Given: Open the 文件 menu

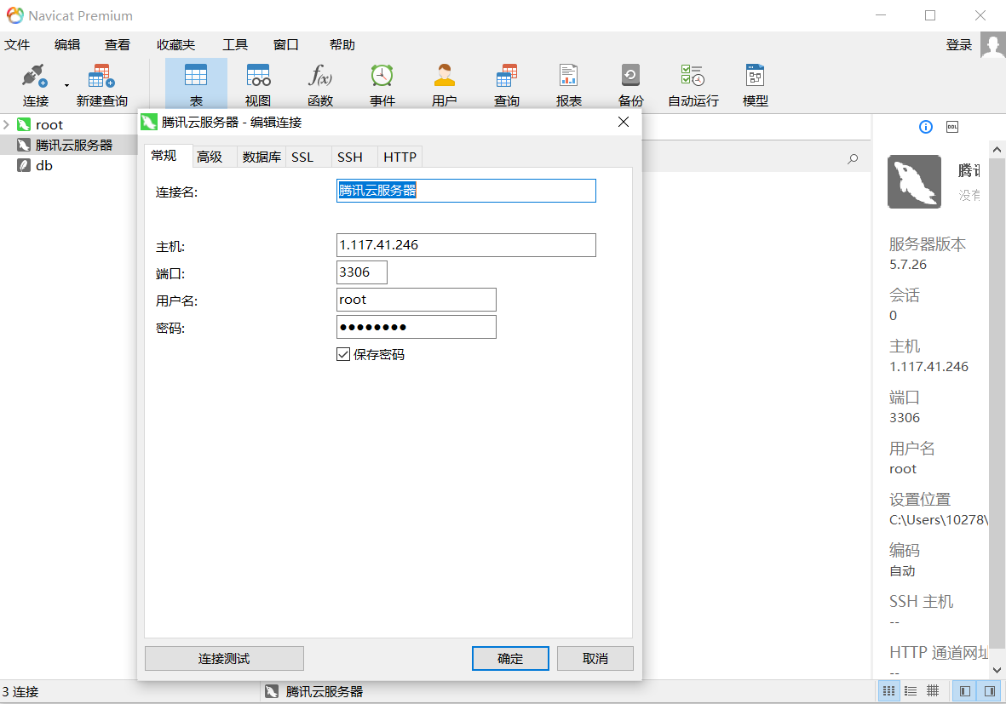Looking at the screenshot, I should pos(17,45).
